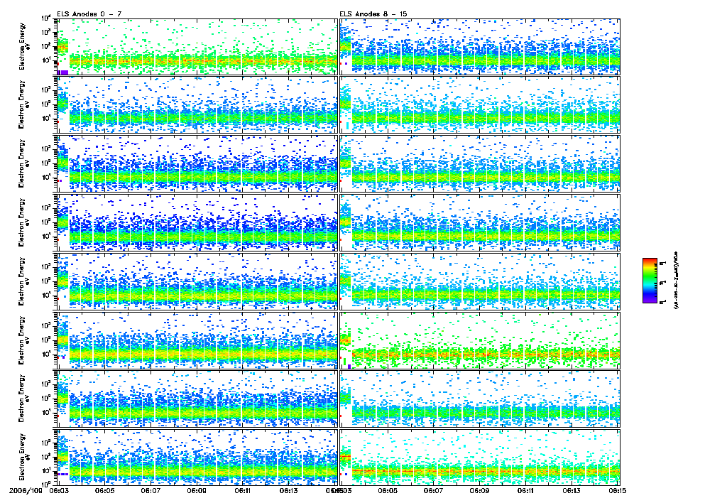727x503 pixels.
Task: Click the 06:07 time tick under Anodes 0 - 7
Action: pos(151,490)
